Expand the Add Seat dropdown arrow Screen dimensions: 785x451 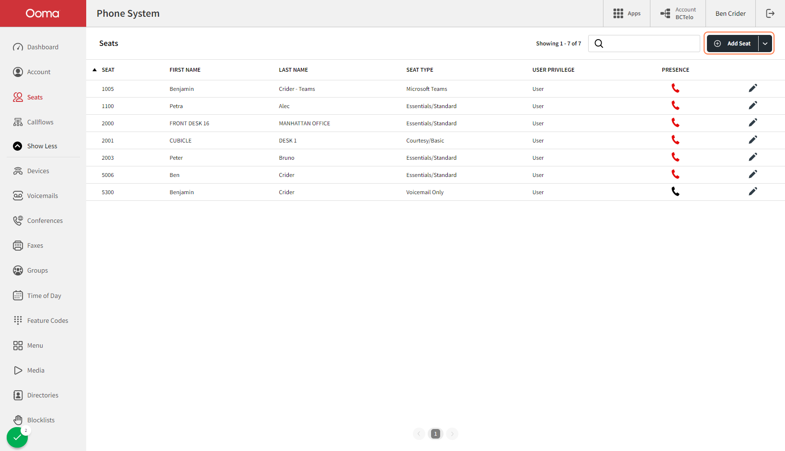(x=765, y=44)
